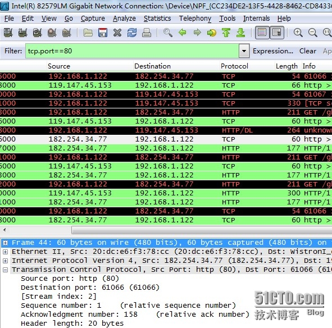Select the TCP packet with length 66

click(x=166, y=85)
